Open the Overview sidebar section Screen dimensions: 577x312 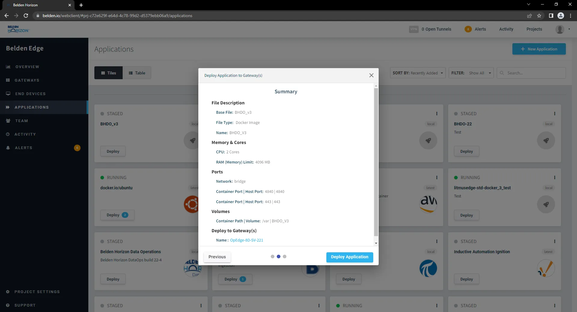click(x=44, y=67)
